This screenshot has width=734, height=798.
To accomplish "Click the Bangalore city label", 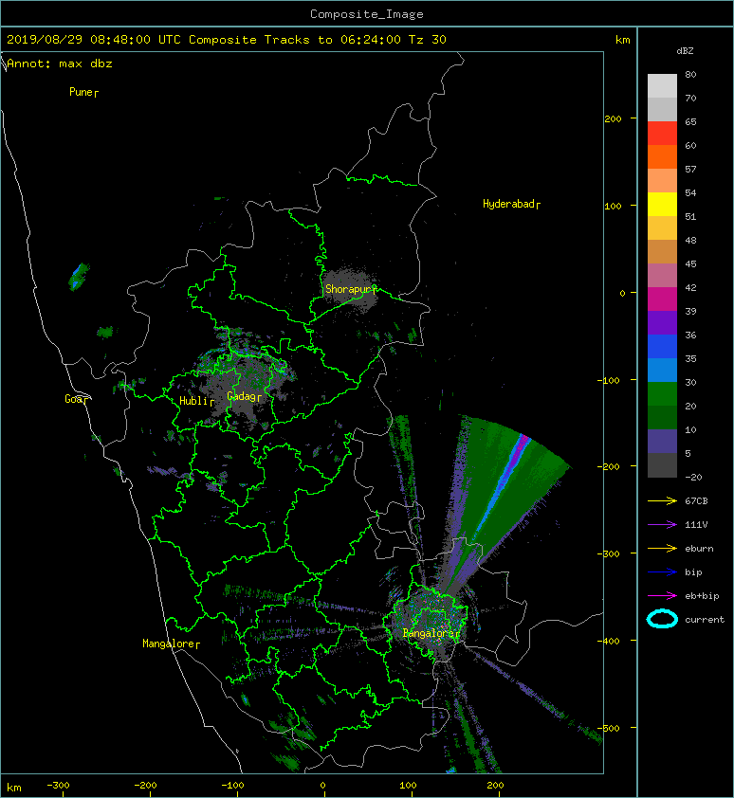I will (x=431, y=633).
